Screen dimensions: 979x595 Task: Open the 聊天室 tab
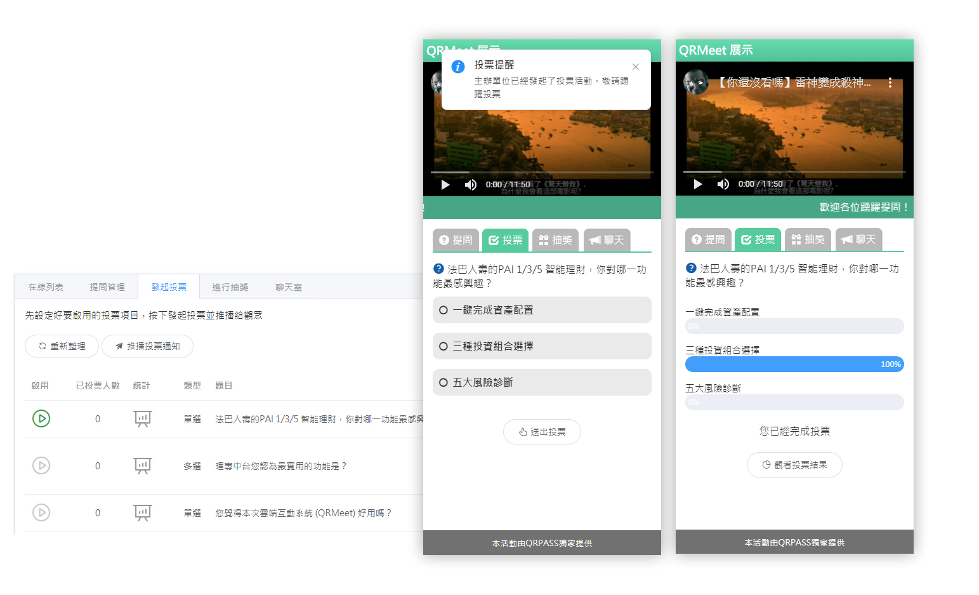(x=289, y=287)
